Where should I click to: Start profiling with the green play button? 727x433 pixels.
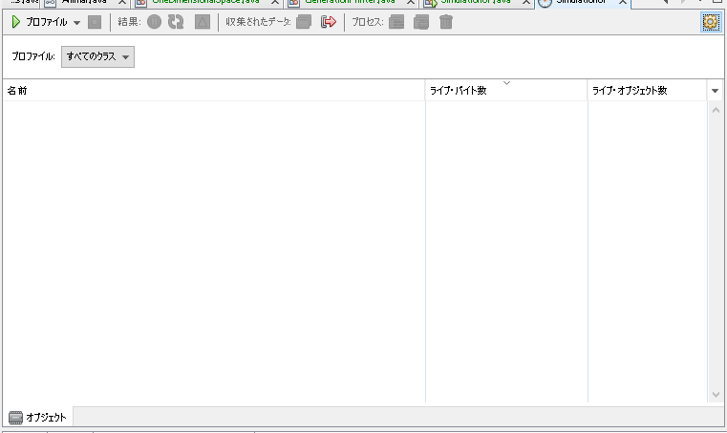pyautogui.click(x=16, y=22)
